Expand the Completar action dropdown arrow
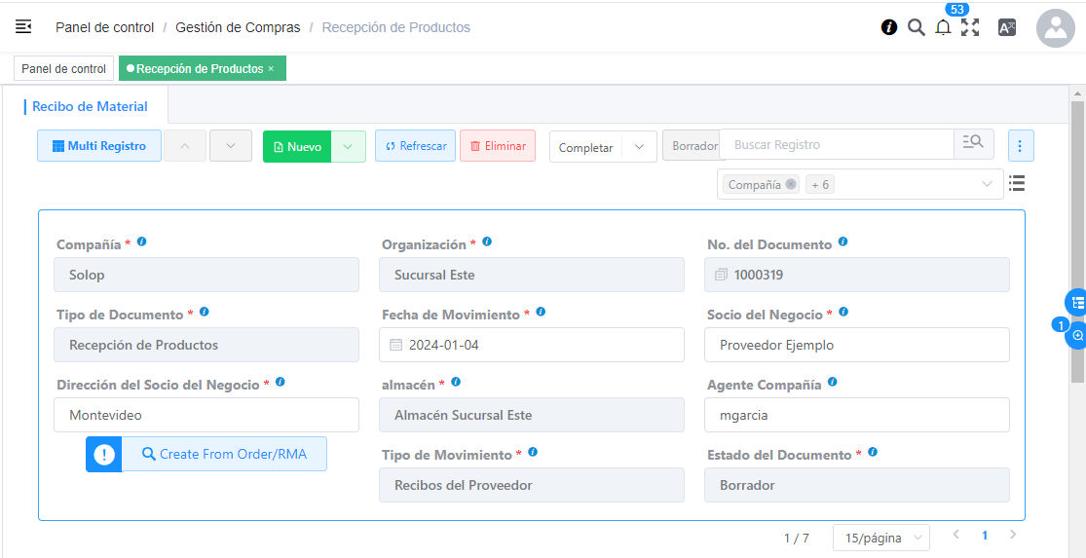Viewport: 1086px width, 558px height. pos(639,147)
